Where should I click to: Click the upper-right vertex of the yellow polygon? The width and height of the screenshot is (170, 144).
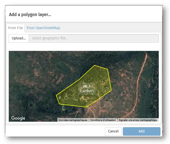[108, 69]
